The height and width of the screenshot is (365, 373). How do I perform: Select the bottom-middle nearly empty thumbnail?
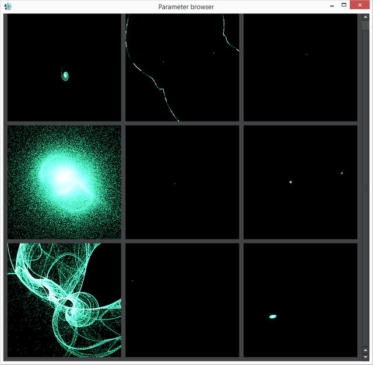(182, 300)
